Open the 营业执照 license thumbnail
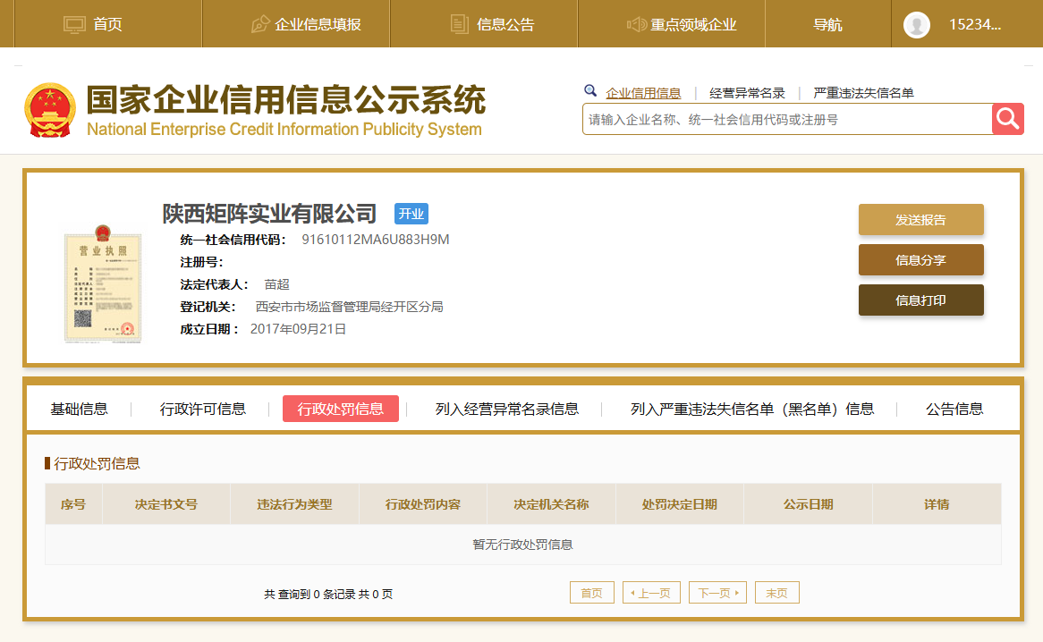 (x=103, y=283)
